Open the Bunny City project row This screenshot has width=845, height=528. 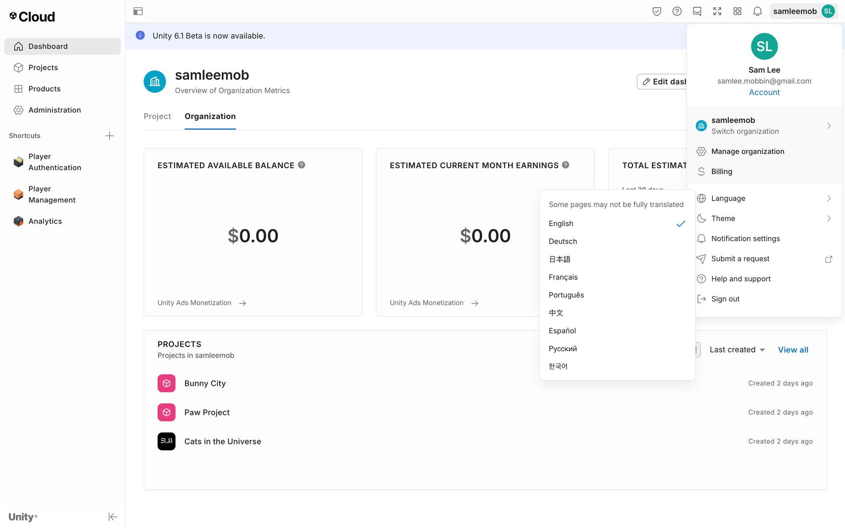205,384
